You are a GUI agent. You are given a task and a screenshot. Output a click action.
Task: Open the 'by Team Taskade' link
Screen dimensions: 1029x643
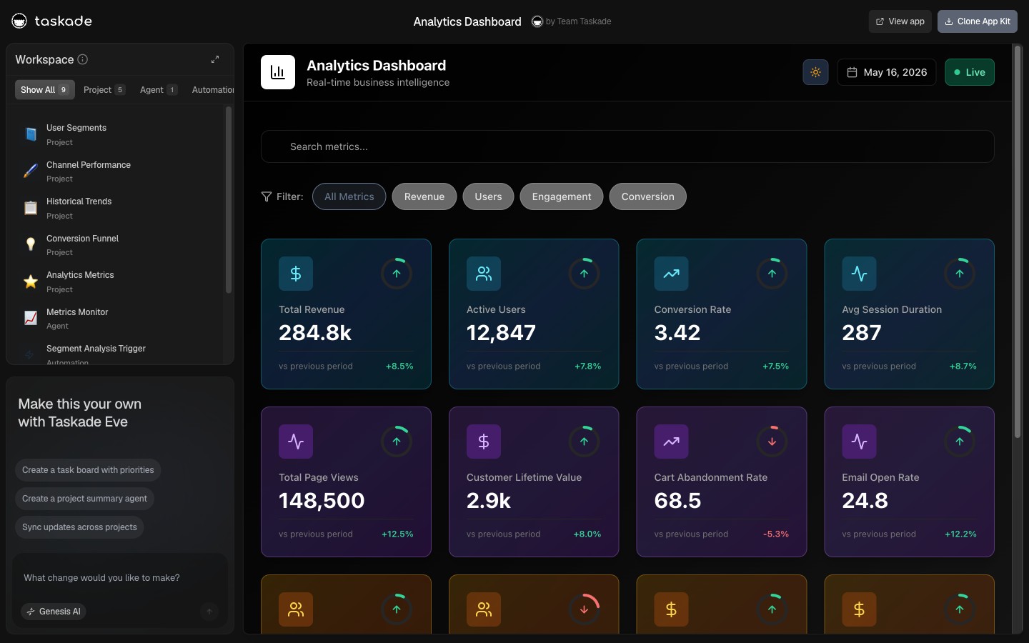click(x=572, y=21)
